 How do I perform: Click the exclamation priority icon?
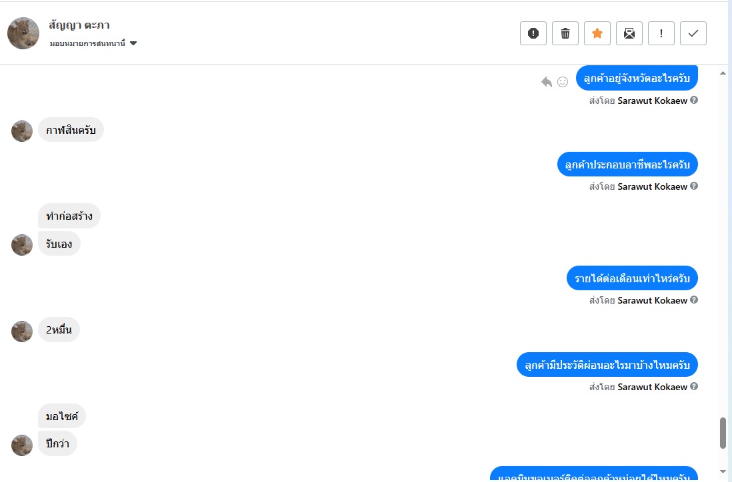point(661,33)
